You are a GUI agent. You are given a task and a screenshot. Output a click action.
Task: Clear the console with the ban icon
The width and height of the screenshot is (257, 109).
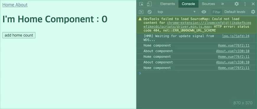click(149, 12)
